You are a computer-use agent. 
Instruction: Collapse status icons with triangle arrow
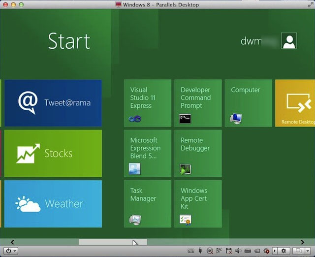(x=275, y=251)
